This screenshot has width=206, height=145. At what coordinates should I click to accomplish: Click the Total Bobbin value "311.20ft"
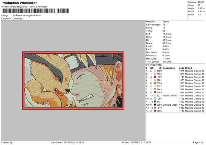[x=167, y=62]
